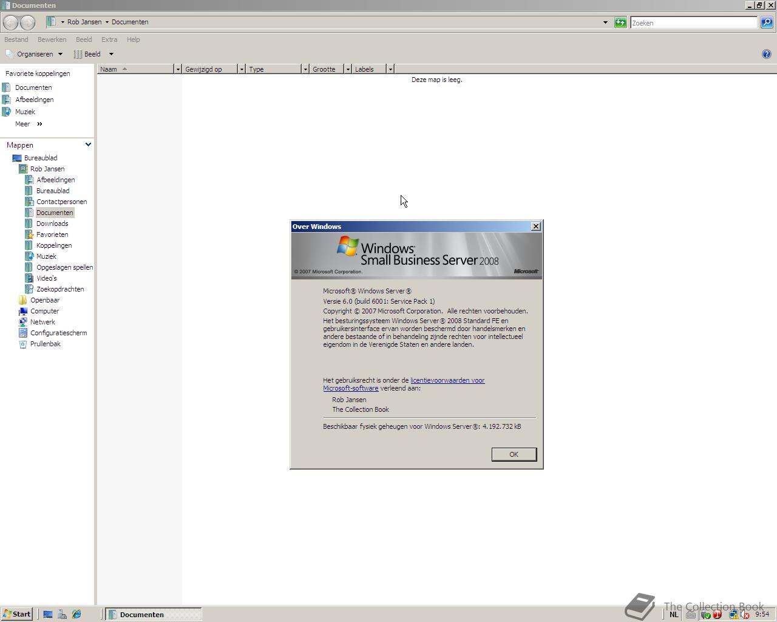Open the Help menu
Image resolution: width=777 pixels, height=622 pixels.
tap(133, 39)
